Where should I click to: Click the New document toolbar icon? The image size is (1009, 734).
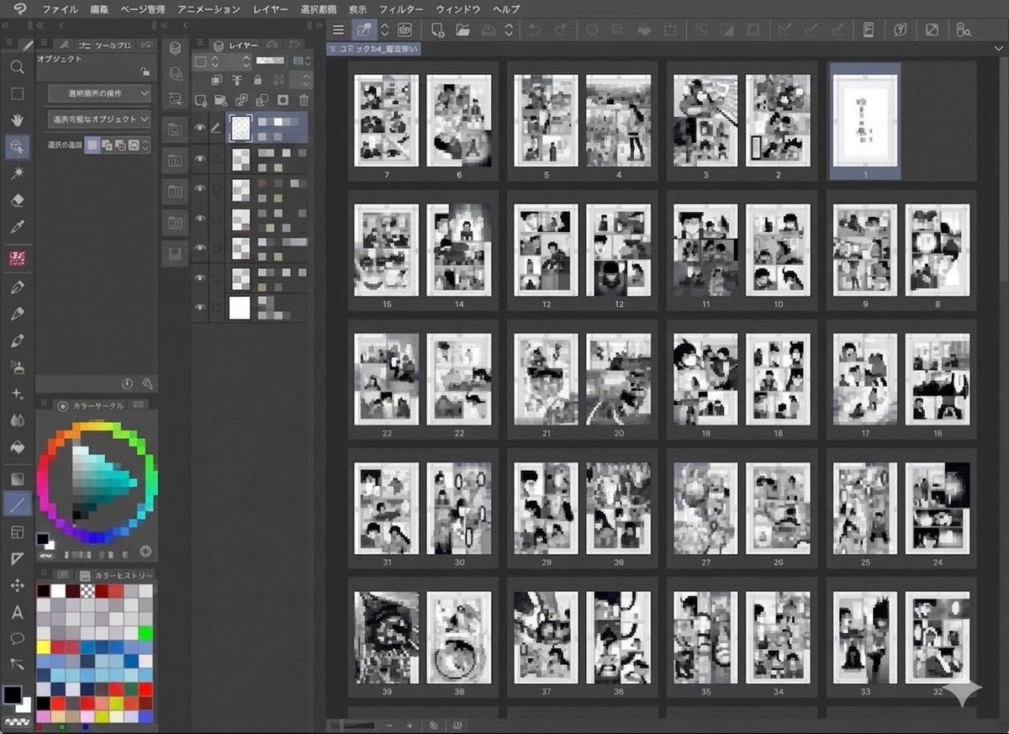(x=437, y=30)
